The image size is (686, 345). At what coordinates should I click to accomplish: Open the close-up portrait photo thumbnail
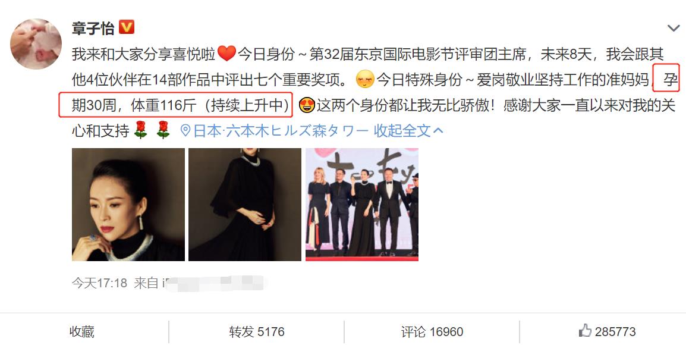point(128,205)
